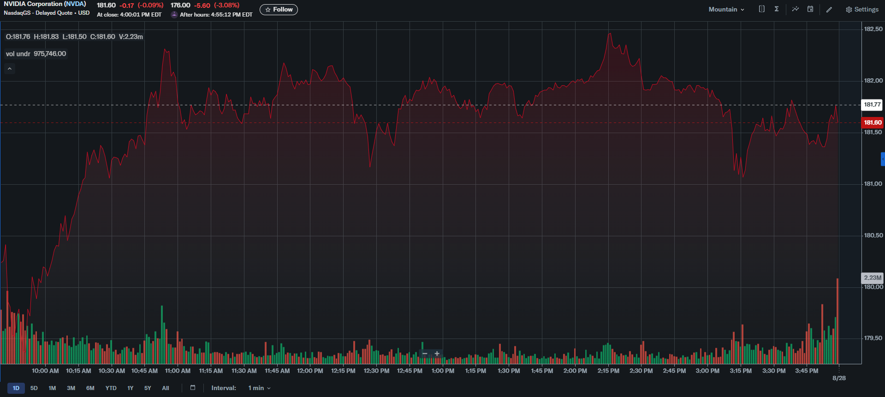Open the sigma indicators icon
The image size is (885, 397).
[x=777, y=9]
